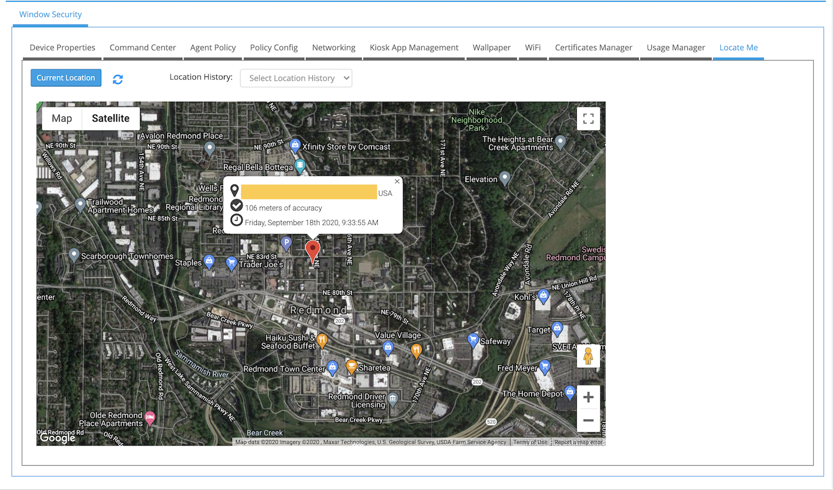This screenshot has width=833, height=490.
Task: Toggle fullscreen map view
Action: click(x=588, y=119)
